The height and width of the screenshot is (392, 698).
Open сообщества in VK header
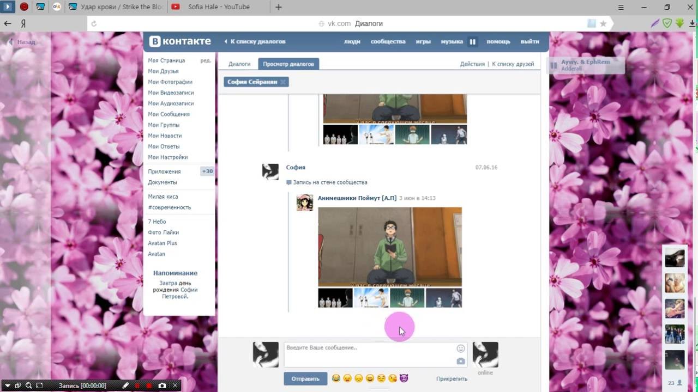click(388, 41)
